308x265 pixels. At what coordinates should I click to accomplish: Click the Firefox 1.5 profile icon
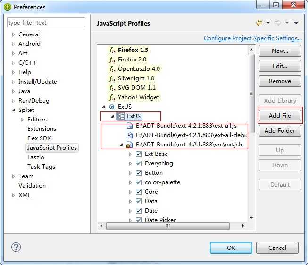(x=112, y=51)
